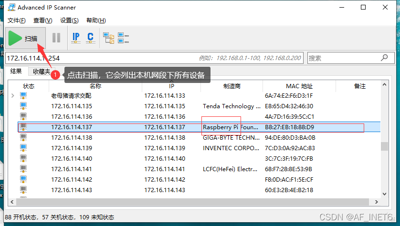Click LCFC(HeFei) Electr... manufacturer cell
The width and height of the screenshot is (400, 226).
(x=230, y=169)
